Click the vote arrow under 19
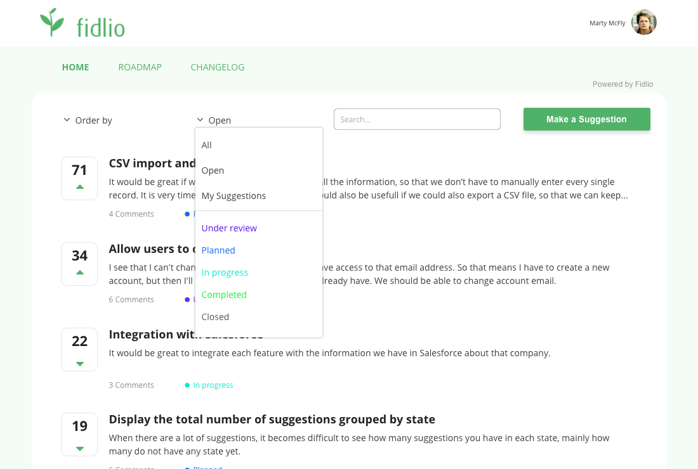The image size is (698, 469). click(79, 449)
